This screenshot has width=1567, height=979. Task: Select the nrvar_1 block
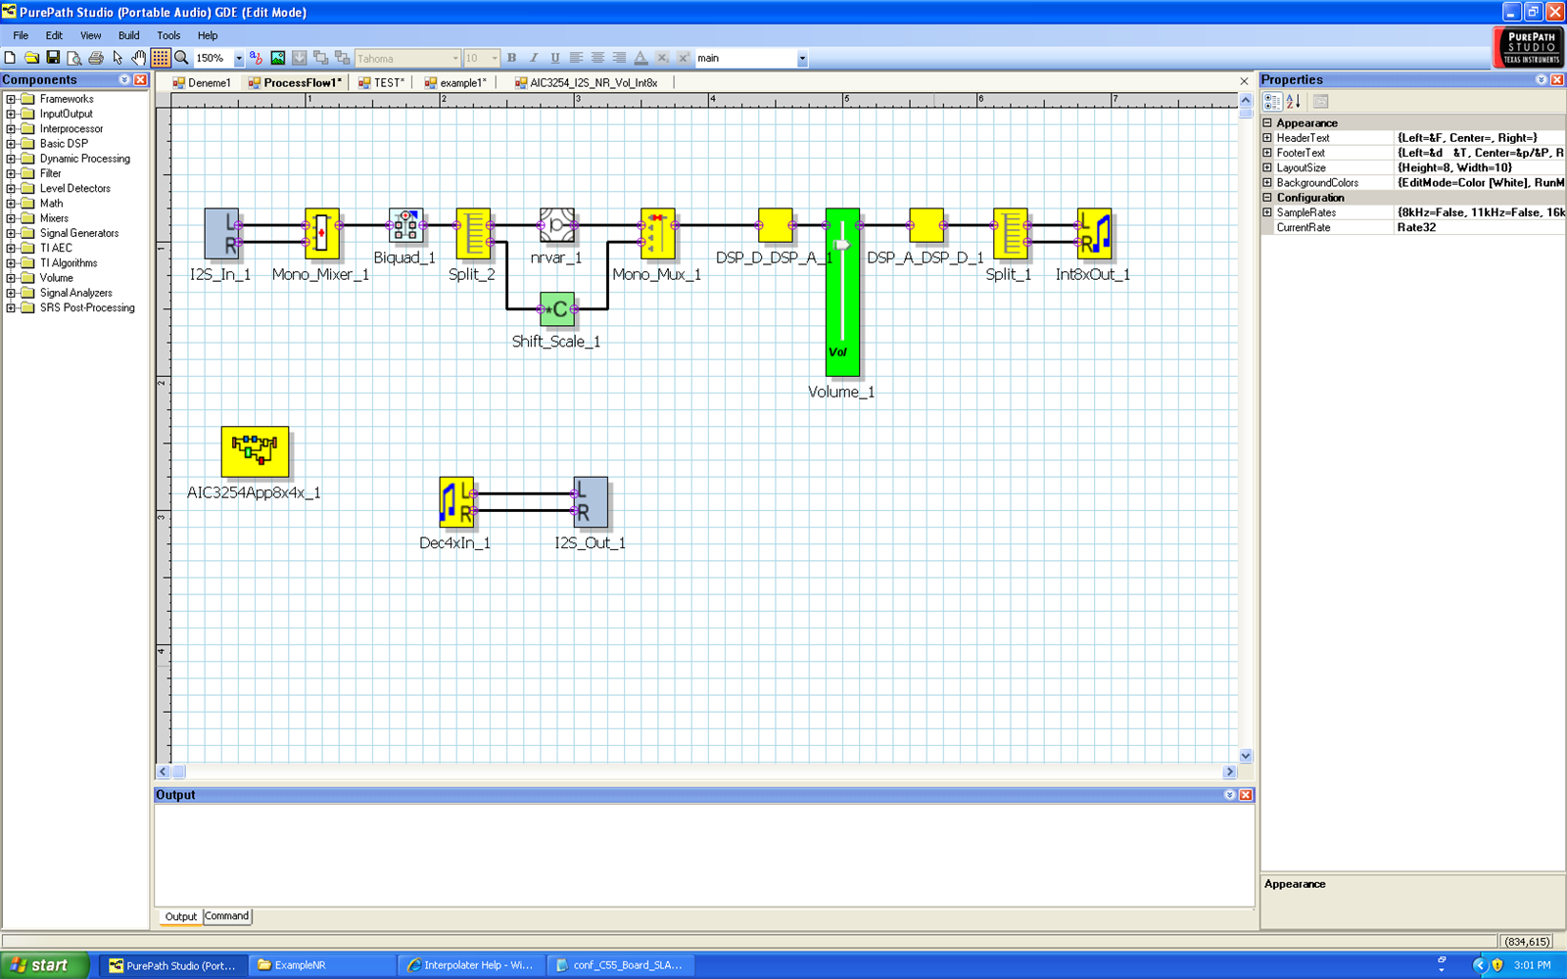(557, 225)
